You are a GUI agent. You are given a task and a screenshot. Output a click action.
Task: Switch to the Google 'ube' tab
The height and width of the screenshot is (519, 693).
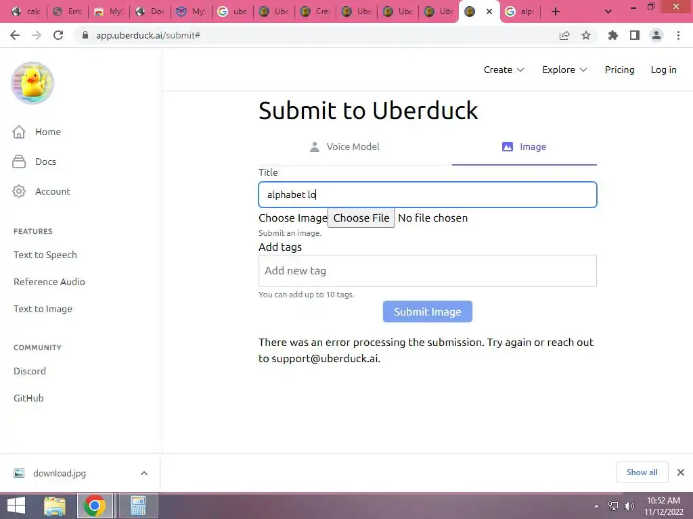pyautogui.click(x=233, y=11)
